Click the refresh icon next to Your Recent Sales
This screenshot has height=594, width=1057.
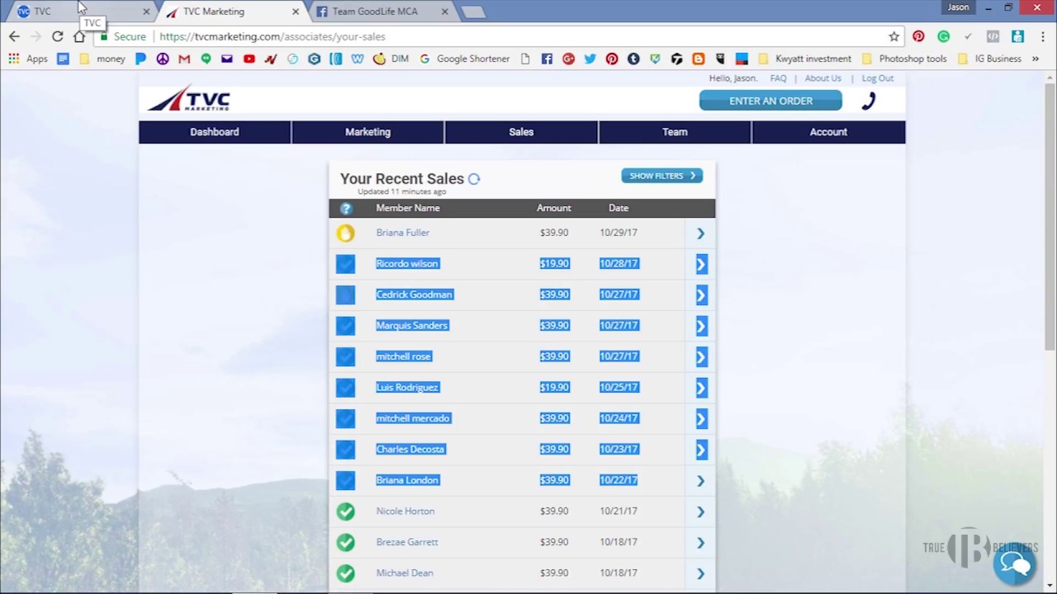pos(474,178)
